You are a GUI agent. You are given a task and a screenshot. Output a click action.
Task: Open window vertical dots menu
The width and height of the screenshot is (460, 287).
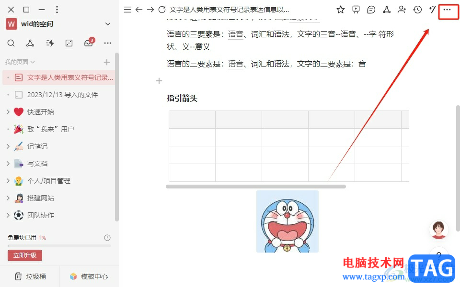pyautogui.click(x=57, y=10)
